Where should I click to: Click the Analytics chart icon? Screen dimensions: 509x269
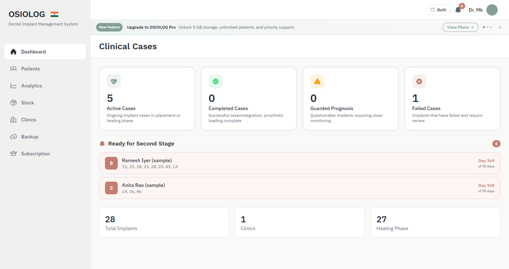tap(13, 86)
